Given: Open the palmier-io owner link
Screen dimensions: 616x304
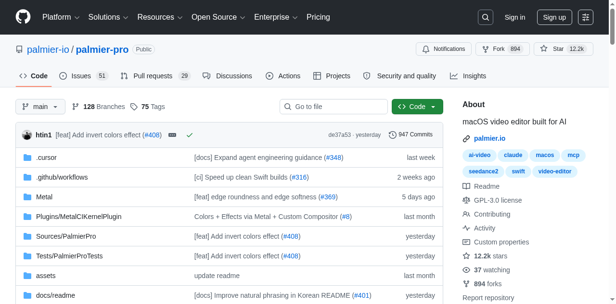Looking at the screenshot, I should (48, 49).
